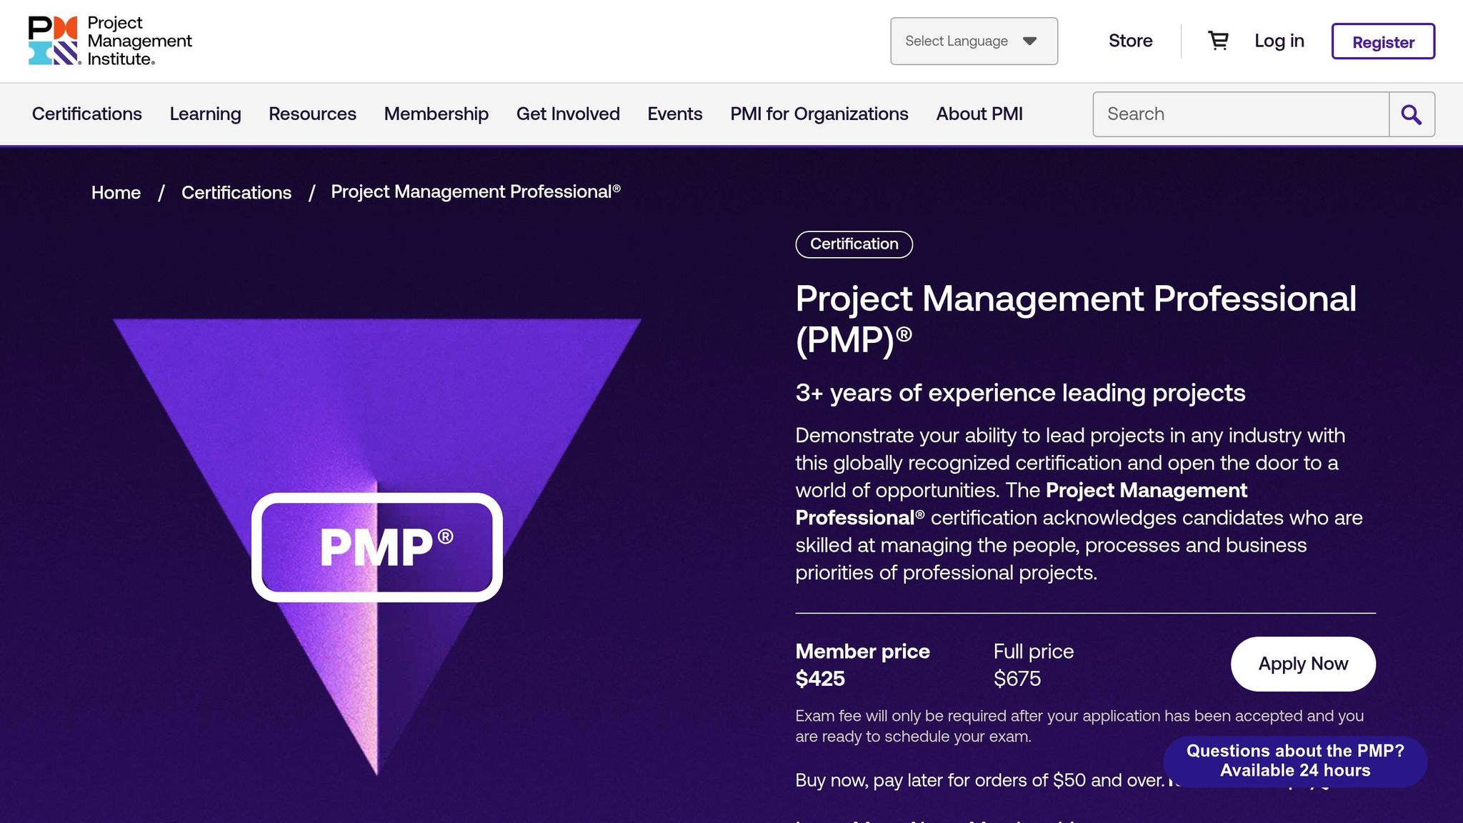This screenshot has width=1463, height=823.
Task: Open PMI for Organizations menu
Action: coord(819,114)
